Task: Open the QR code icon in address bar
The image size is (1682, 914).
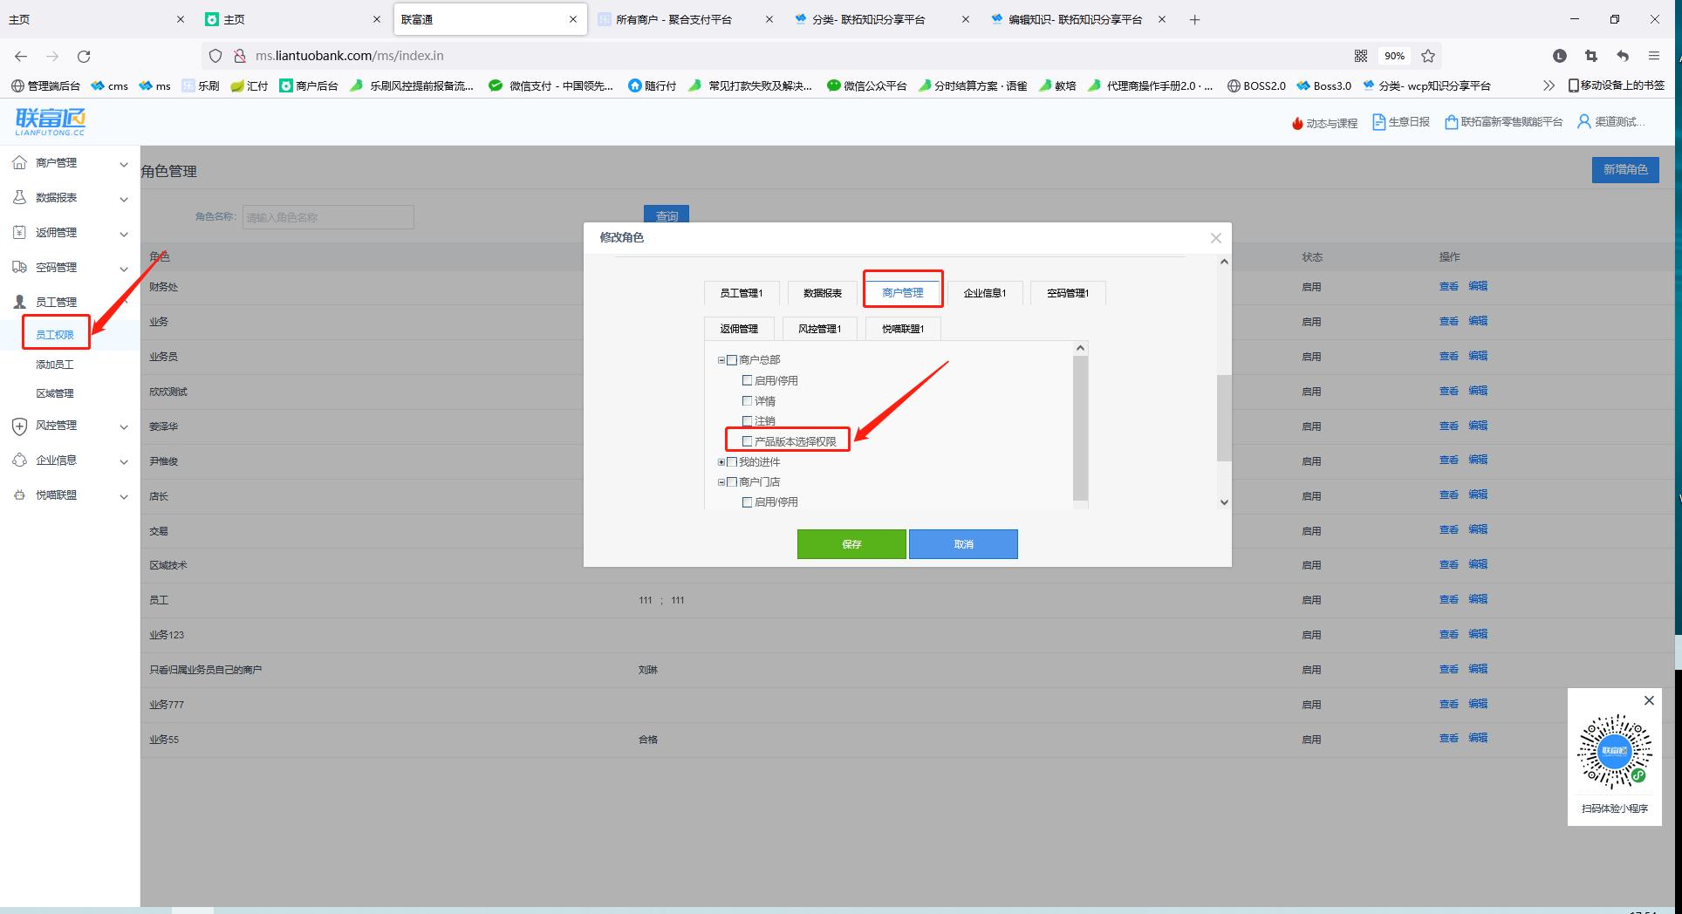Action: point(1360,56)
